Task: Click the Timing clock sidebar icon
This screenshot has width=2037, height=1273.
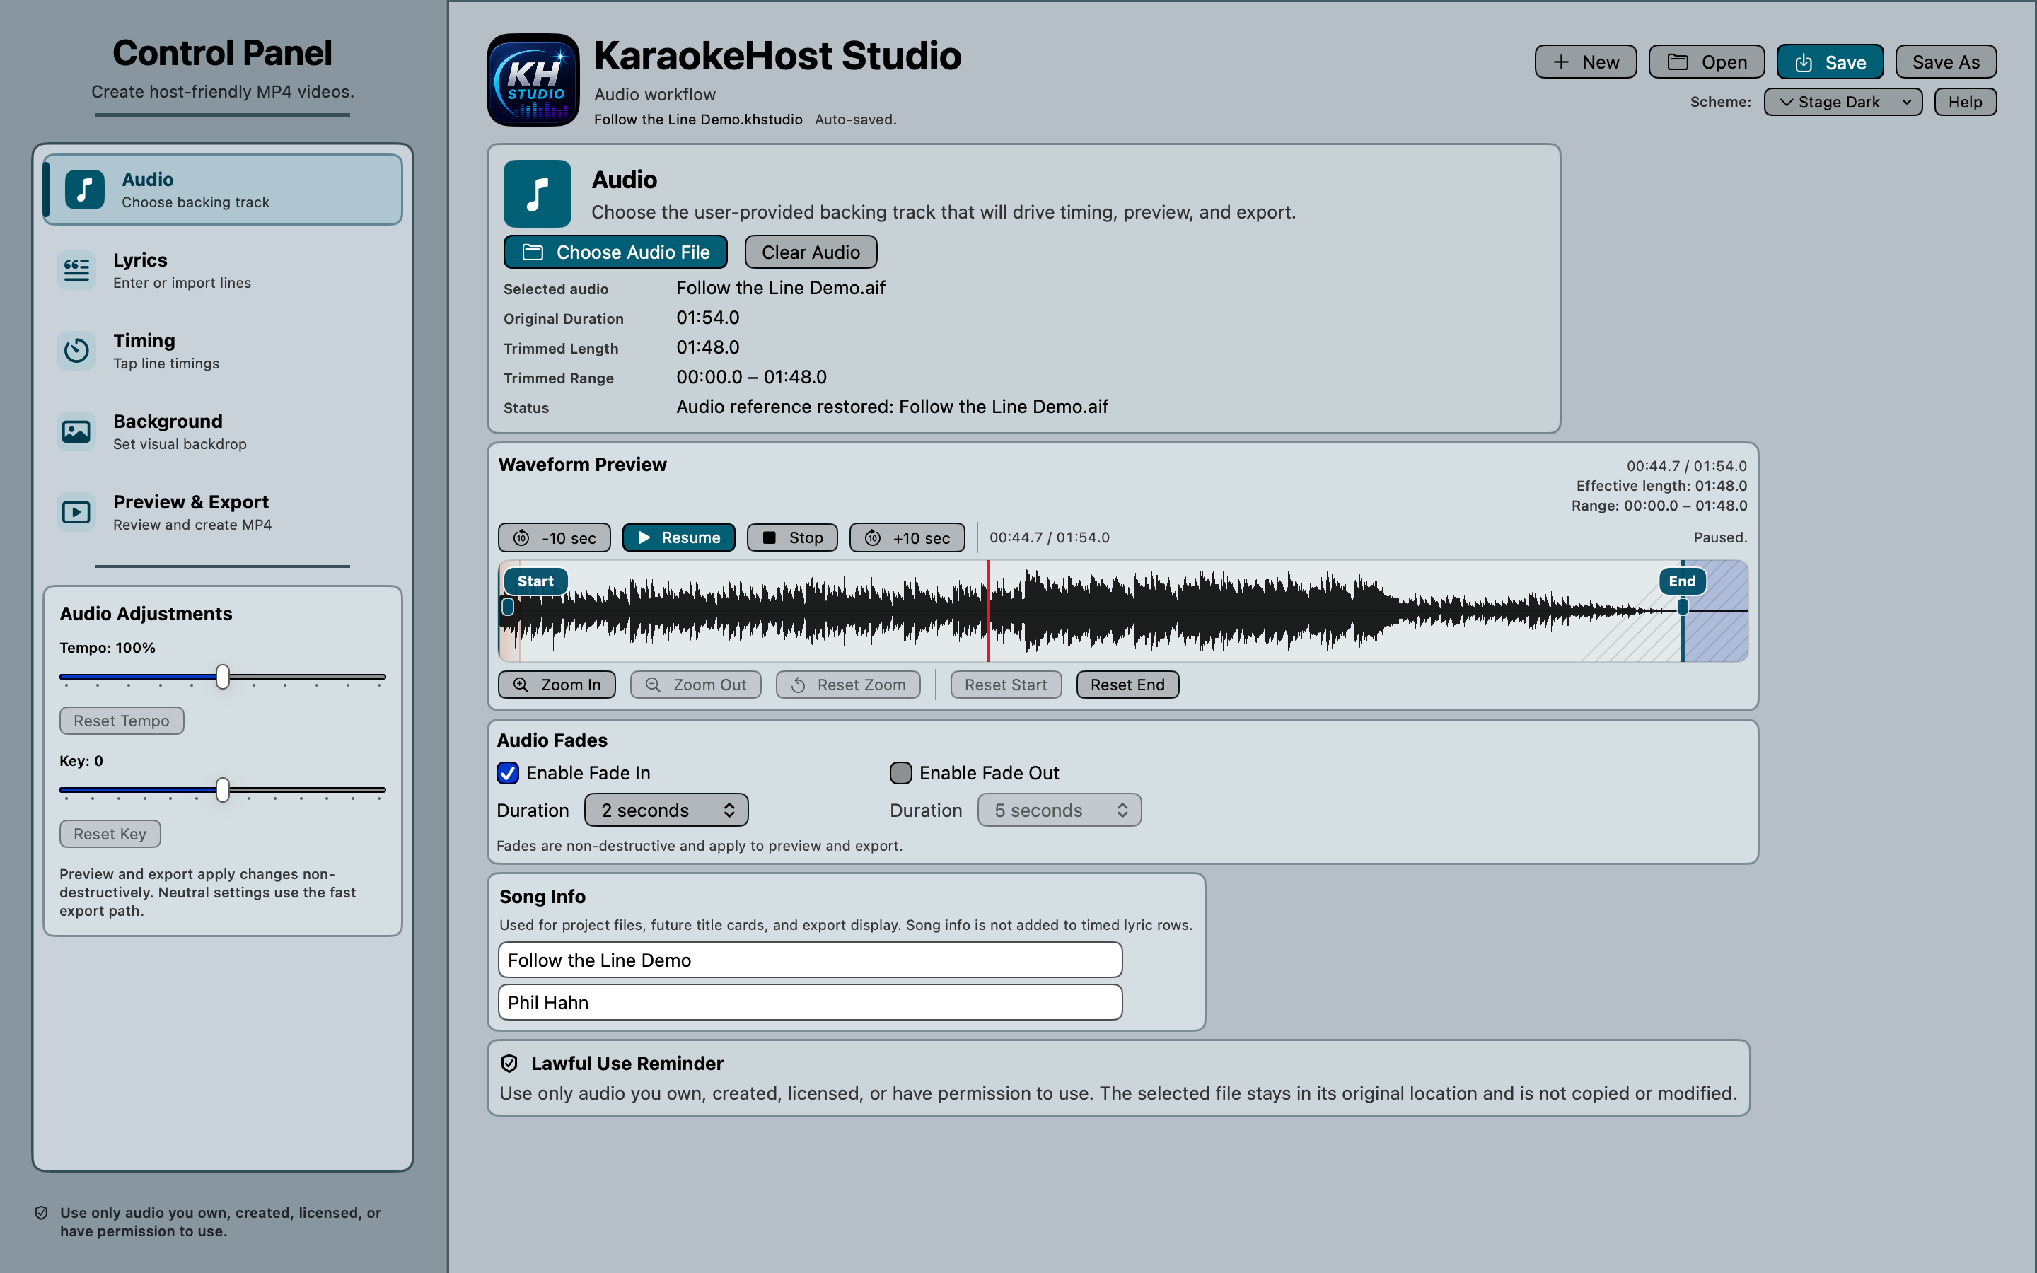Action: tap(76, 350)
